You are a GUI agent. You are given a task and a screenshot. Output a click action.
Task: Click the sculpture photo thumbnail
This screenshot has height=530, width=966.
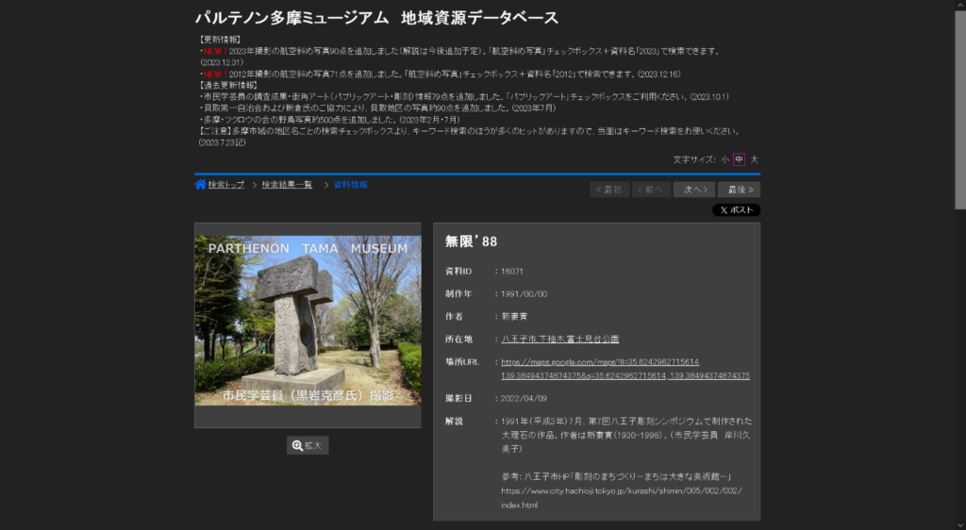(308, 321)
